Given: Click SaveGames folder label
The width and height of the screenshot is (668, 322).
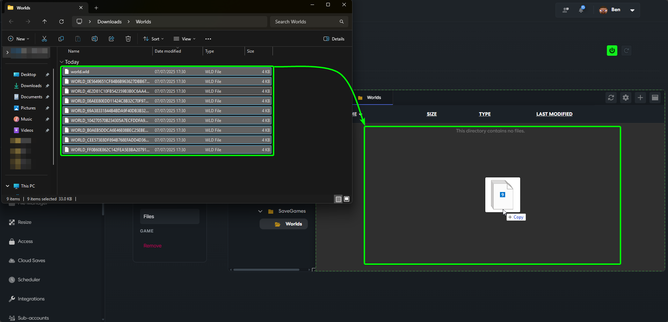Looking at the screenshot, I should 292,211.
